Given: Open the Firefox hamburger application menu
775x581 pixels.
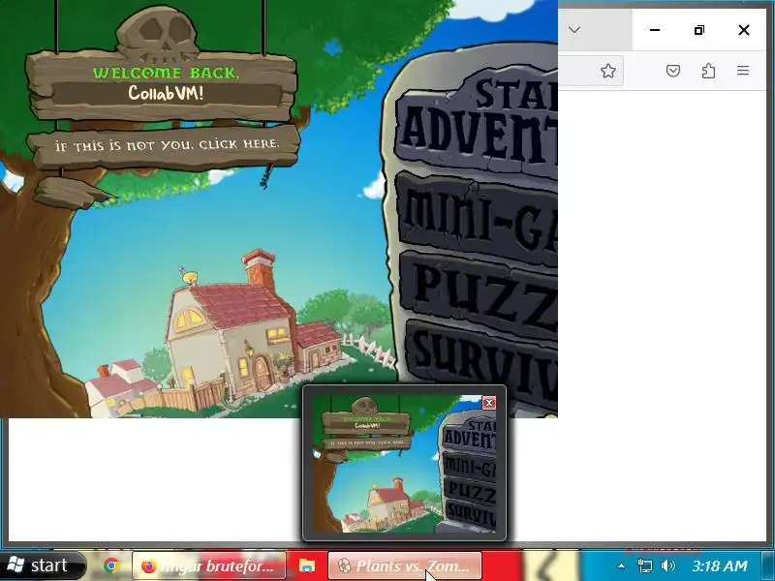Looking at the screenshot, I should (x=743, y=71).
